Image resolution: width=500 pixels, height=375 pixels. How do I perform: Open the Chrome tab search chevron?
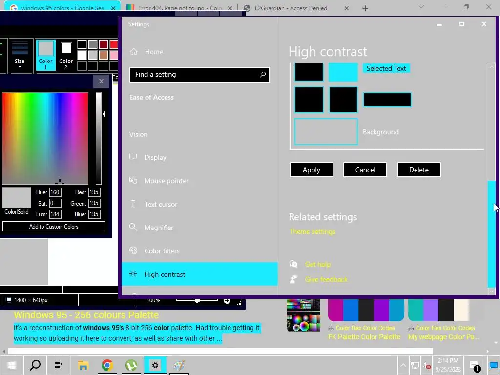[x=421, y=7]
